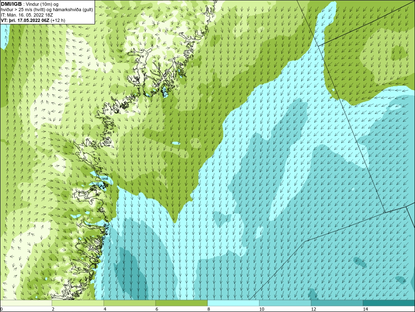Click the 10-12 m/s light teal legend swatch
The width and height of the screenshot is (415, 312).
pos(286,303)
